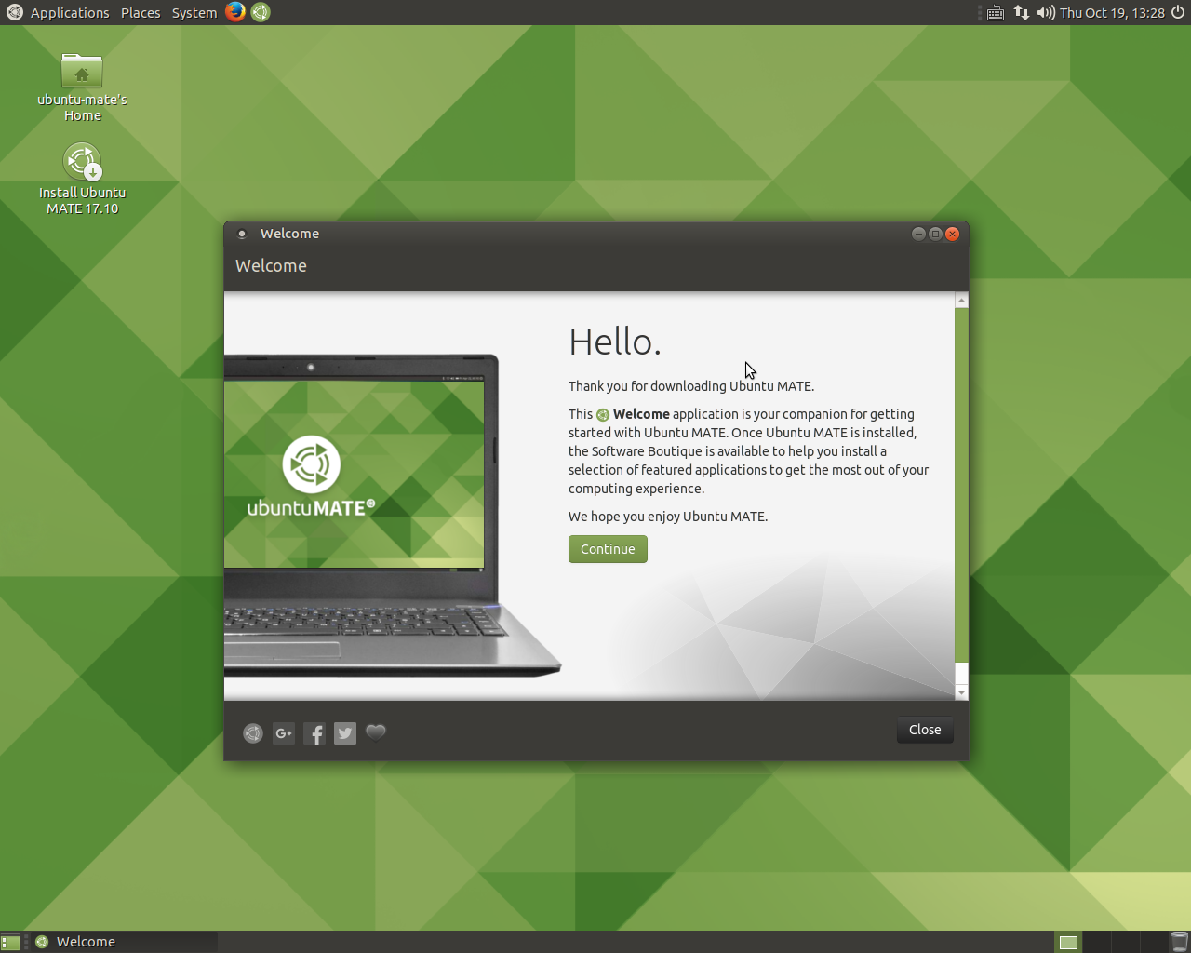Click the Welcome window title bar icon
The width and height of the screenshot is (1191, 953).
point(242,234)
